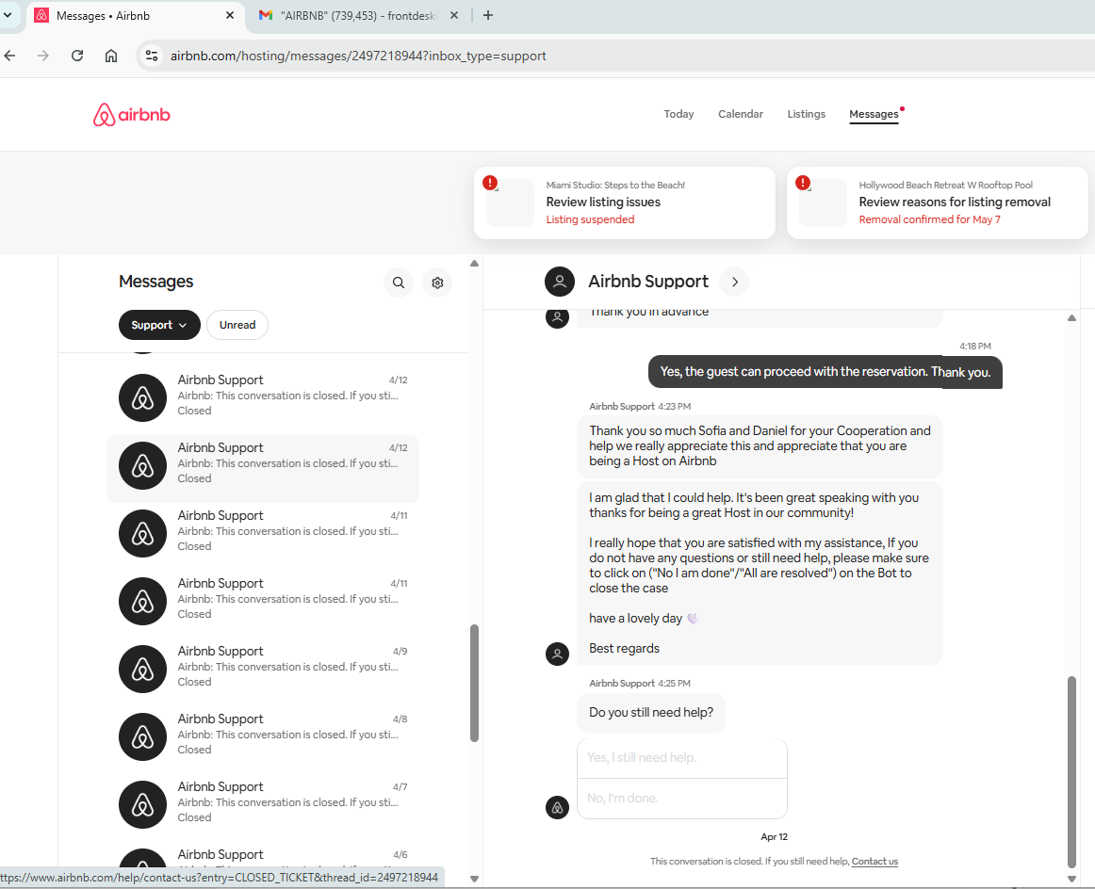The width and height of the screenshot is (1095, 889).
Task: Click Airbnb Support header avatar icon
Action: click(560, 282)
